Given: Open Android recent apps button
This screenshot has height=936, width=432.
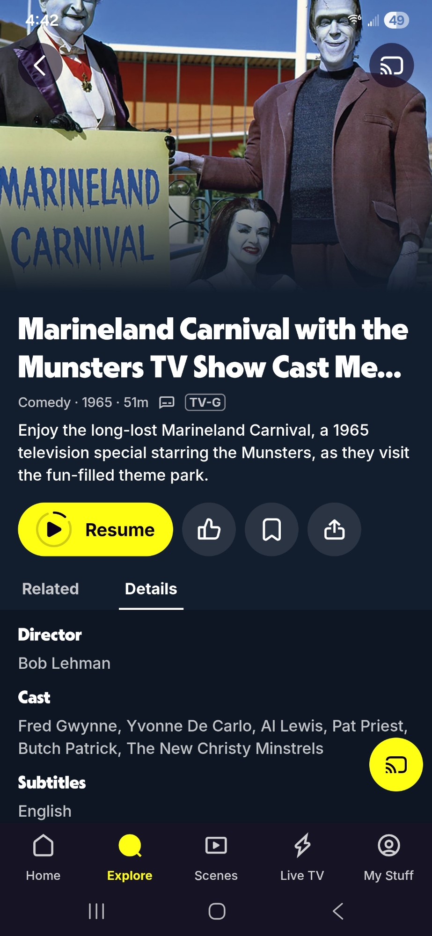Looking at the screenshot, I should coord(96,911).
